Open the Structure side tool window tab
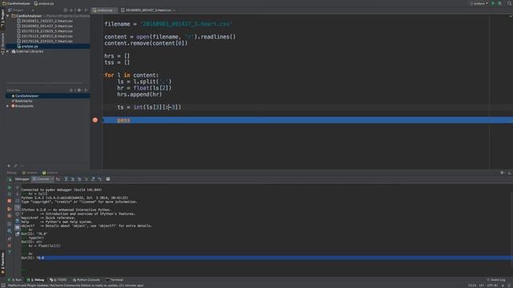The width and height of the screenshot is (513, 288). 2,43
